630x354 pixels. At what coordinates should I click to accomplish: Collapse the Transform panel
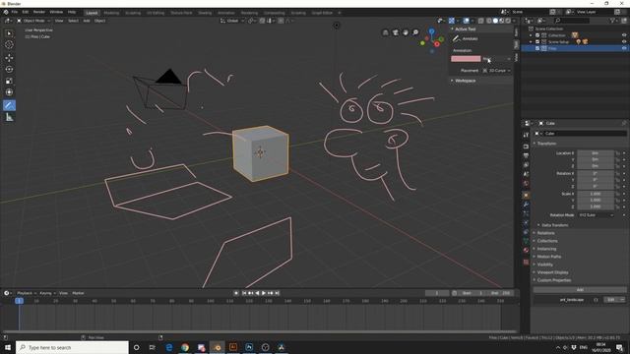coord(546,144)
